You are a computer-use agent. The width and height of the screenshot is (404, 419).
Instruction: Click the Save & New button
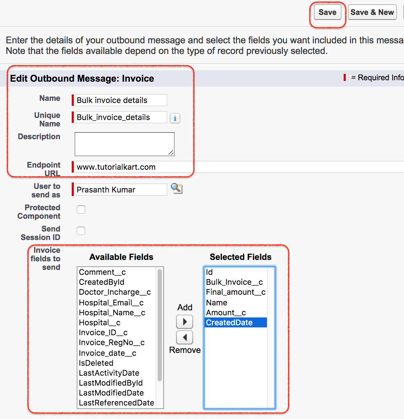[x=372, y=12]
